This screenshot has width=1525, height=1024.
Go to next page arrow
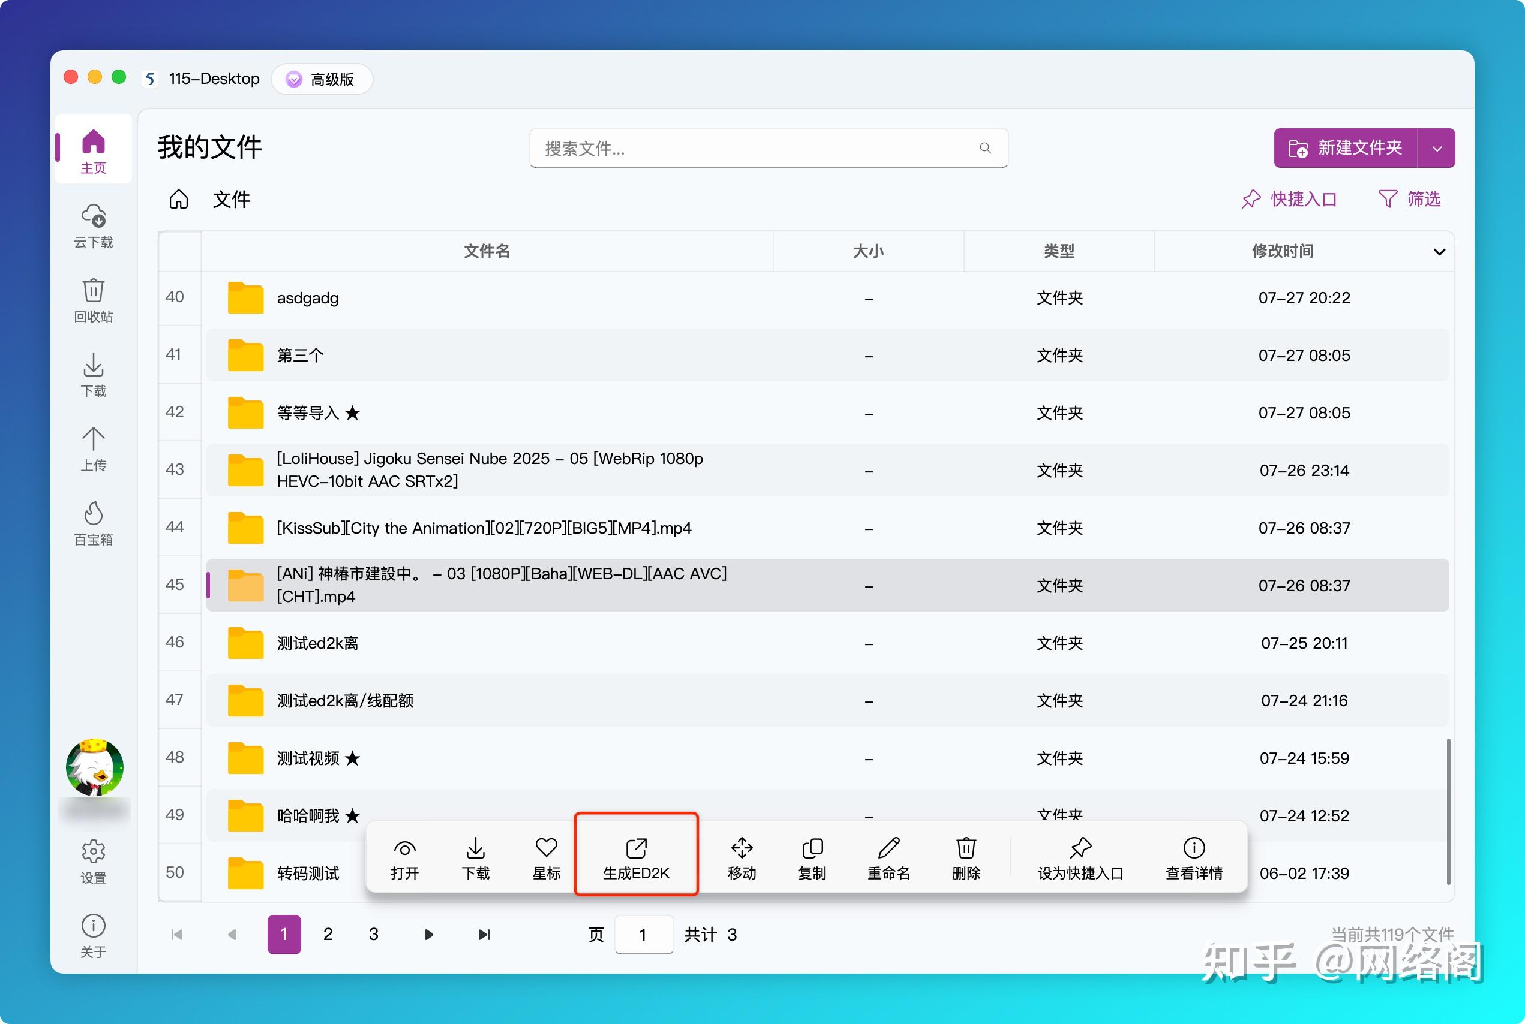coord(428,935)
